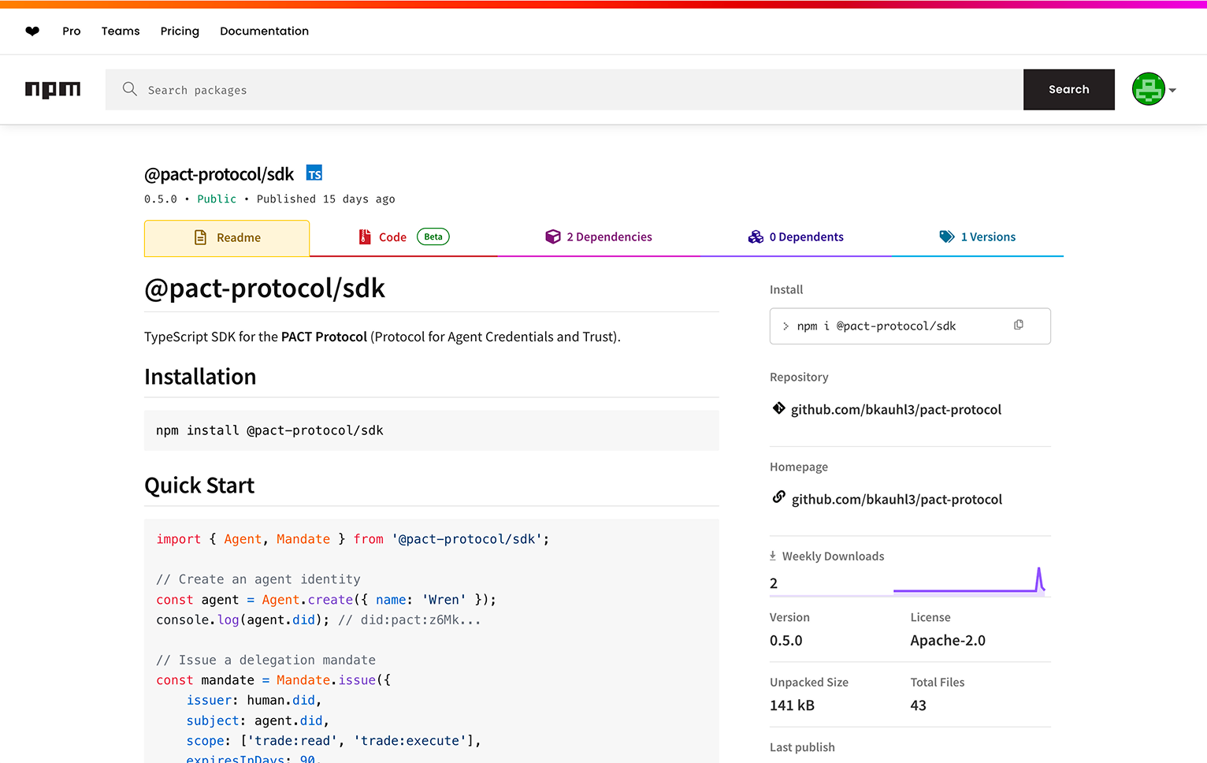1207x763 pixels.
Task: Click the npm logo
Action: (53, 90)
